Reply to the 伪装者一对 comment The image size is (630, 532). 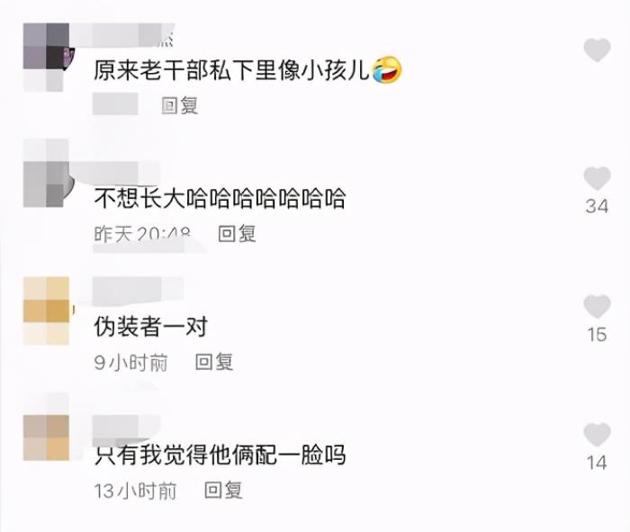pos(214,362)
